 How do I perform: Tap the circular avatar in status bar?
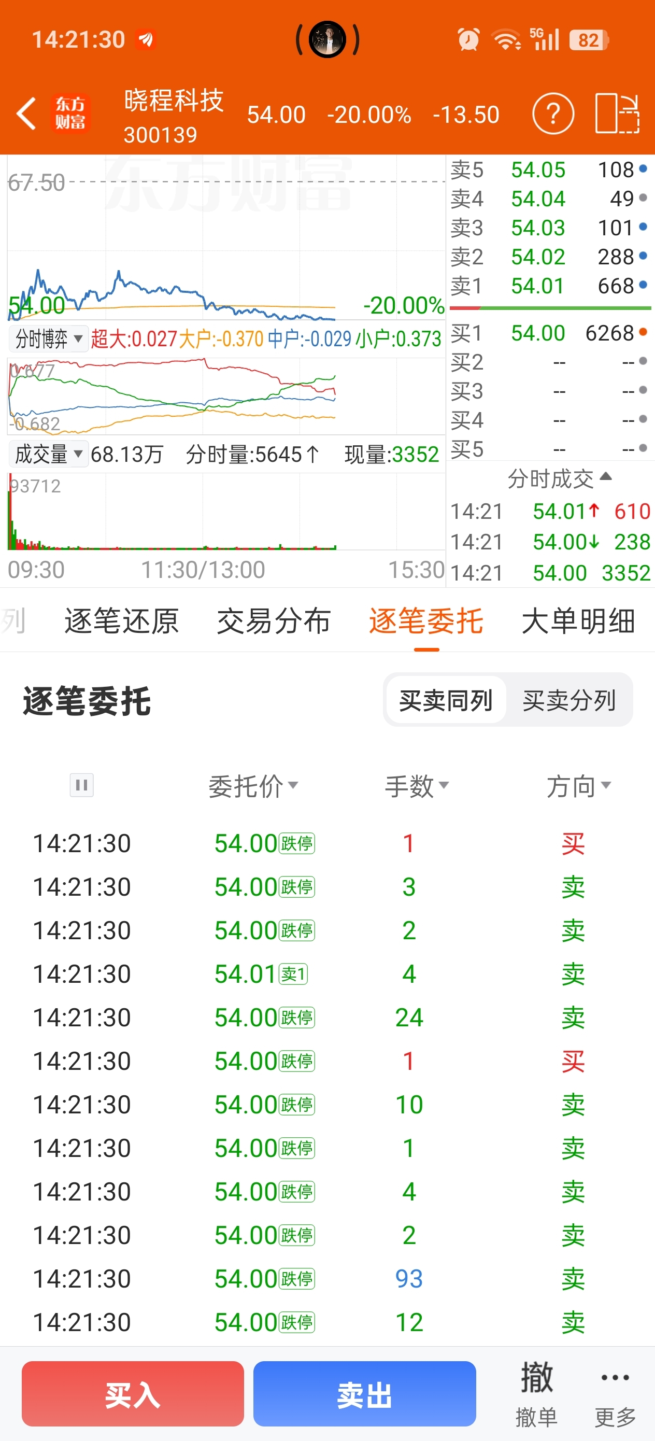click(327, 39)
